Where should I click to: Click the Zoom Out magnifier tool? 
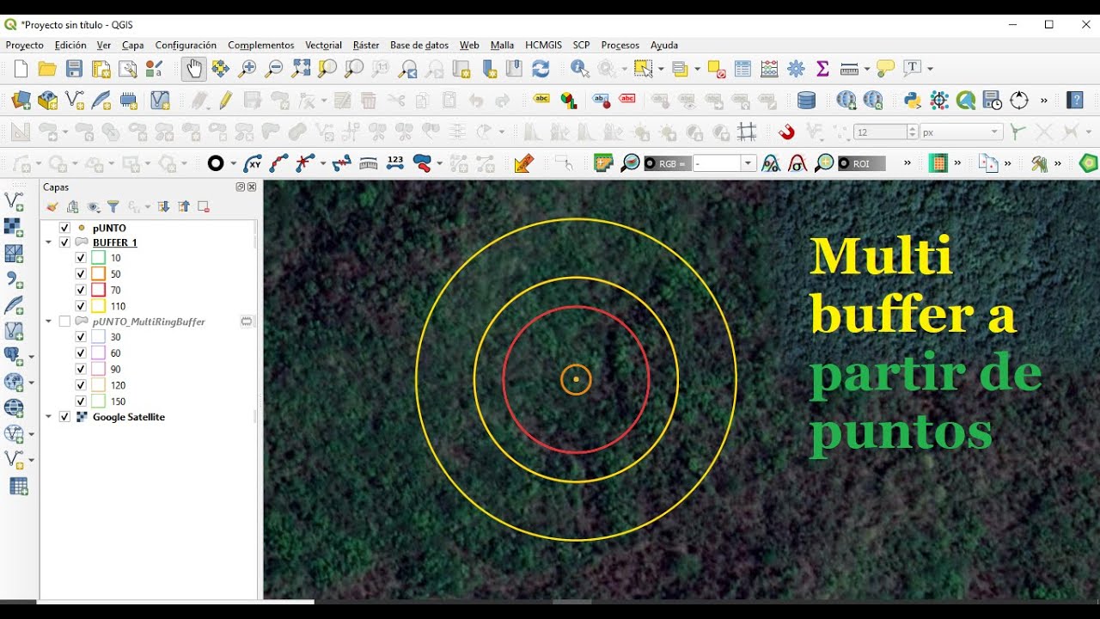pos(274,69)
